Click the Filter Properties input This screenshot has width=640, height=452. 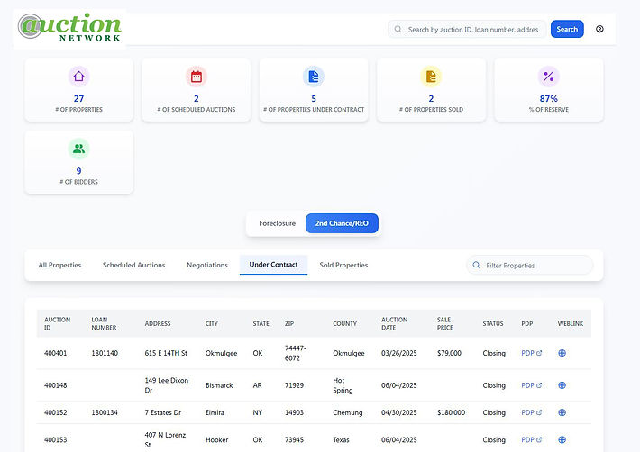(x=530, y=266)
